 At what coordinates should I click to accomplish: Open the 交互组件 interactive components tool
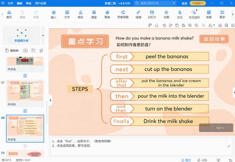click(194, 14)
